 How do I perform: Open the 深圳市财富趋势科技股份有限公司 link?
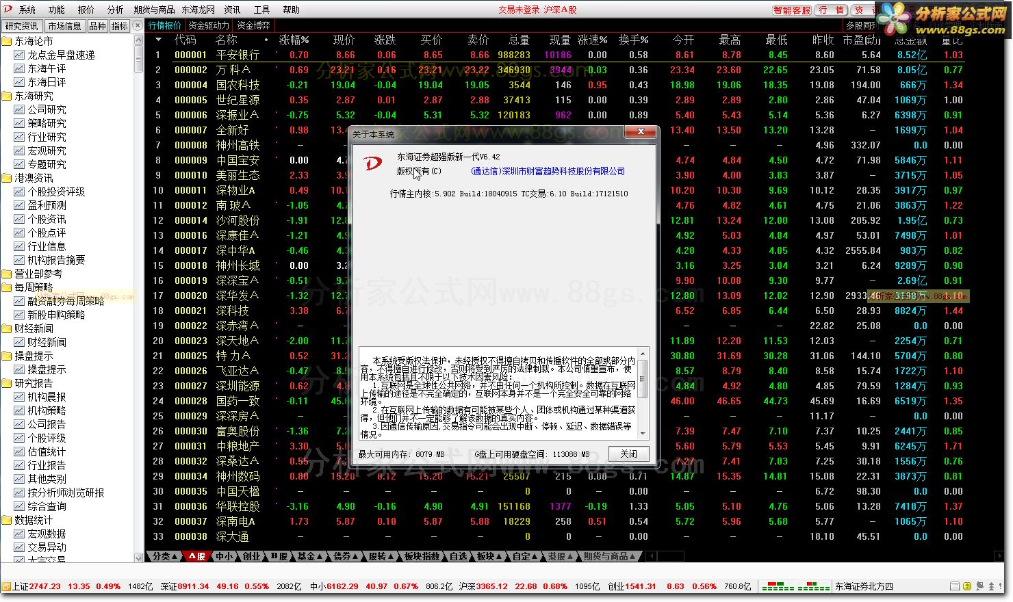[548, 172]
